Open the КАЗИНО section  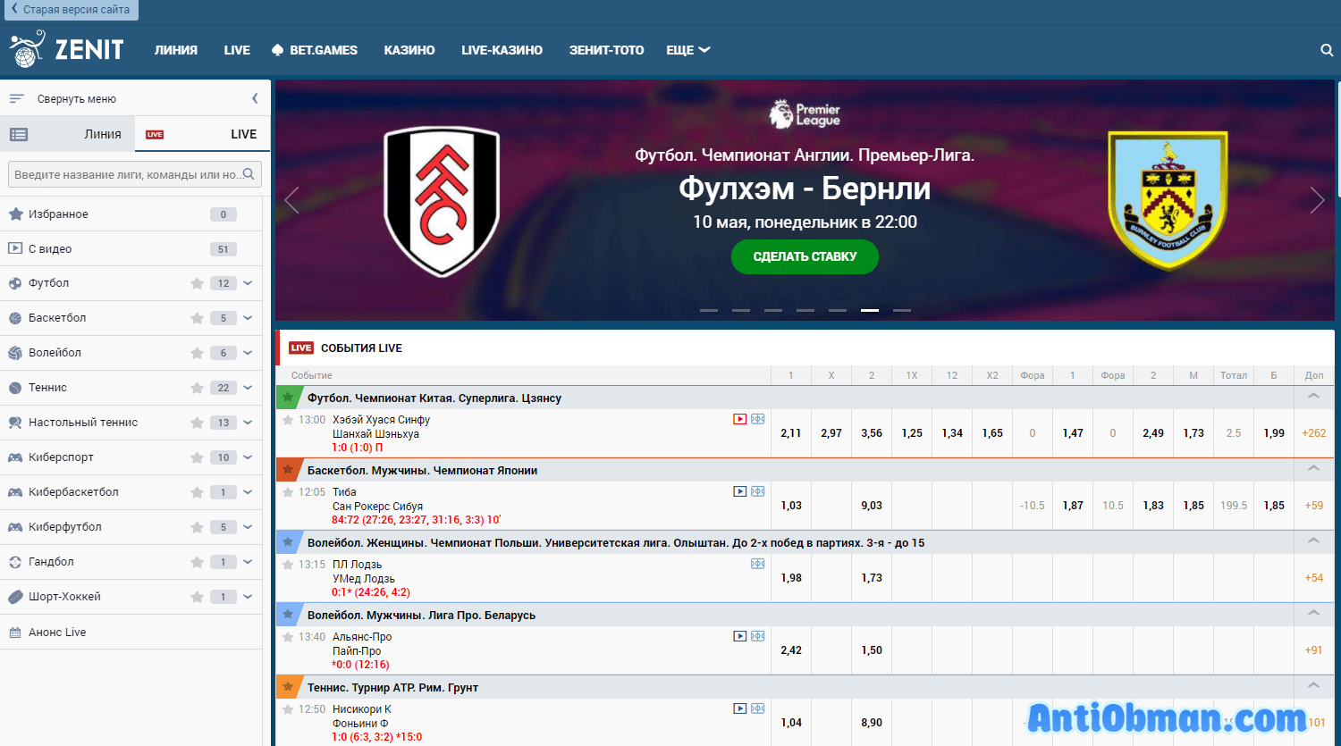pyautogui.click(x=409, y=50)
